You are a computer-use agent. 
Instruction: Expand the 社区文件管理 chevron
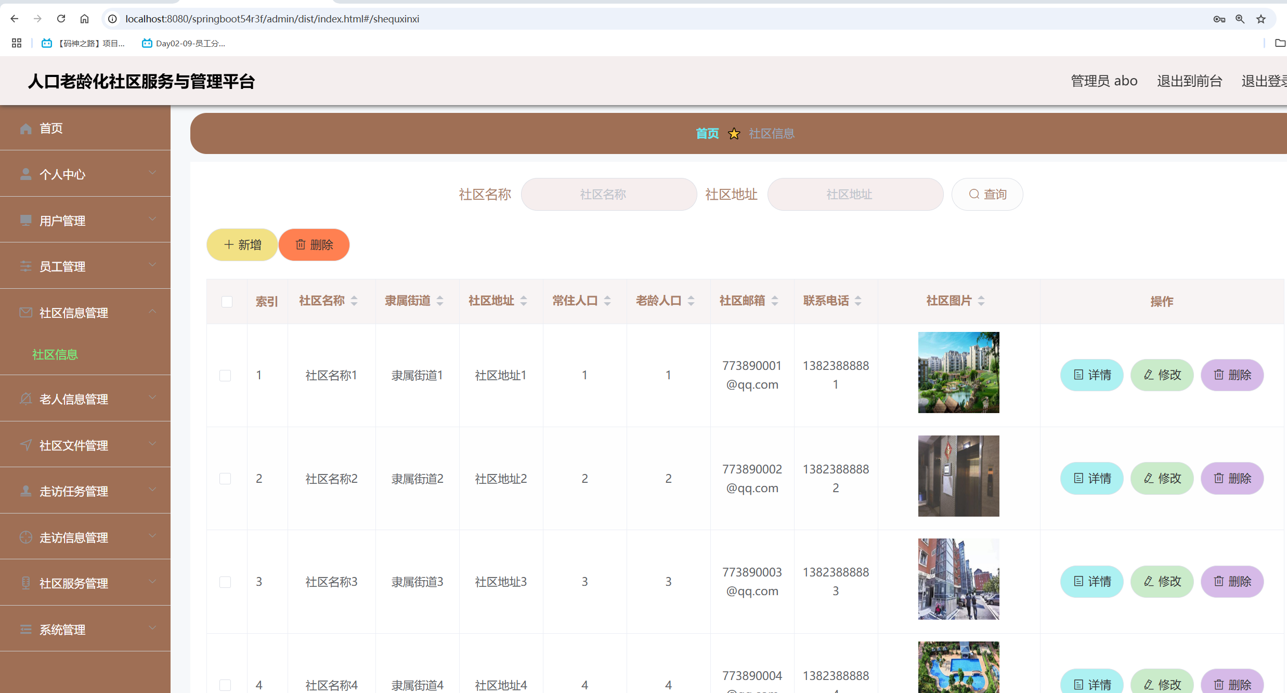coord(152,444)
